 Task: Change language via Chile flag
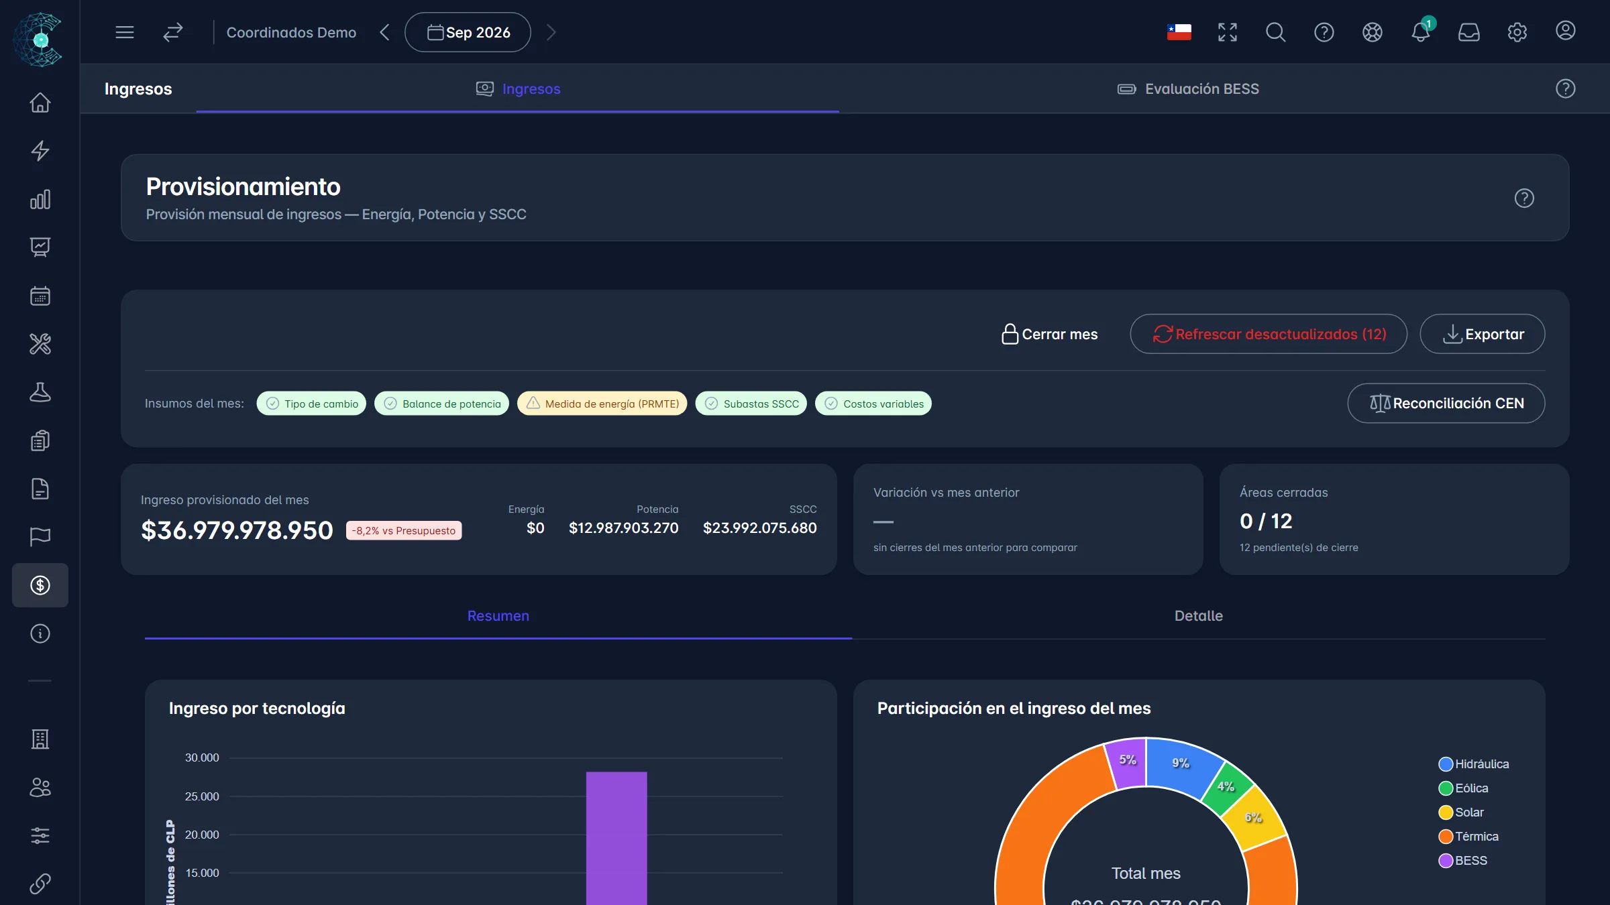[1179, 32]
